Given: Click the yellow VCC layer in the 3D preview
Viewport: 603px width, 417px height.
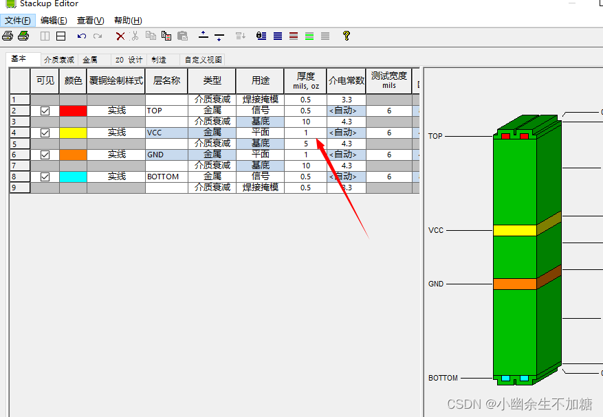Looking at the screenshot, I should (x=514, y=230).
